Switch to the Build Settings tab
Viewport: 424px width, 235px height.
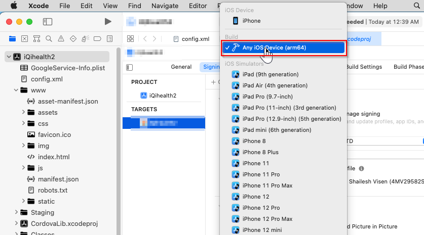click(364, 67)
